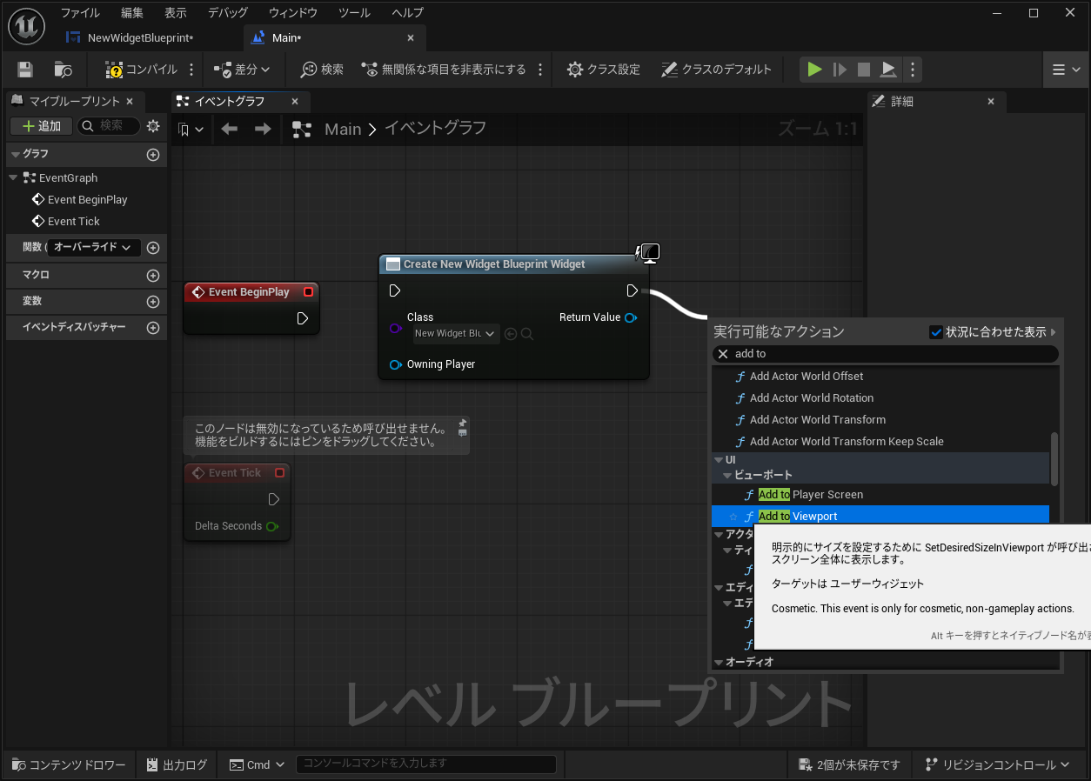Open the 編集 menu
Image resolution: width=1091 pixels, height=781 pixels.
pyautogui.click(x=132, y=13)
